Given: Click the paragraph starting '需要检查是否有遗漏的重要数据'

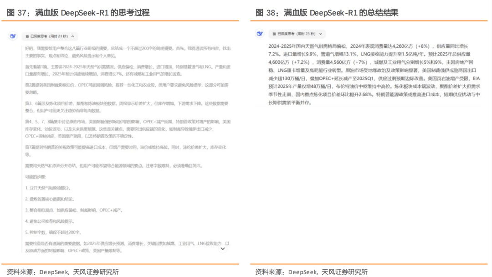Looking at the screenshot, I should pos(127,247).
